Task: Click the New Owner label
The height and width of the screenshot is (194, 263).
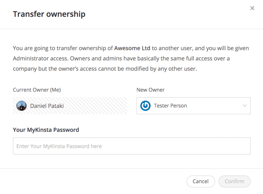Action: click(x=151, y=90)
